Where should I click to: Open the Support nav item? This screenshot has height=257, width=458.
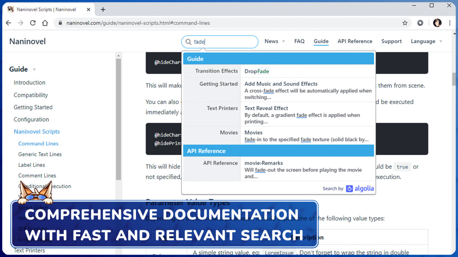[392, 41]
